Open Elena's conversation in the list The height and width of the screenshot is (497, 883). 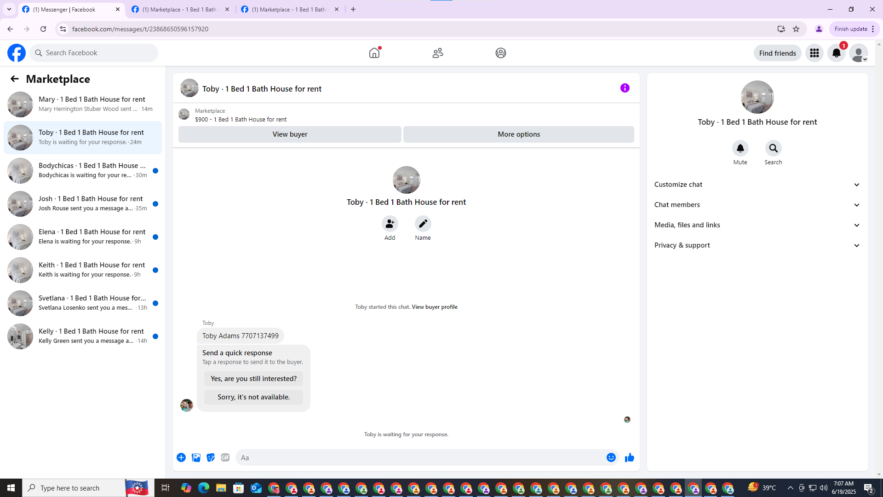click(83, 237)
